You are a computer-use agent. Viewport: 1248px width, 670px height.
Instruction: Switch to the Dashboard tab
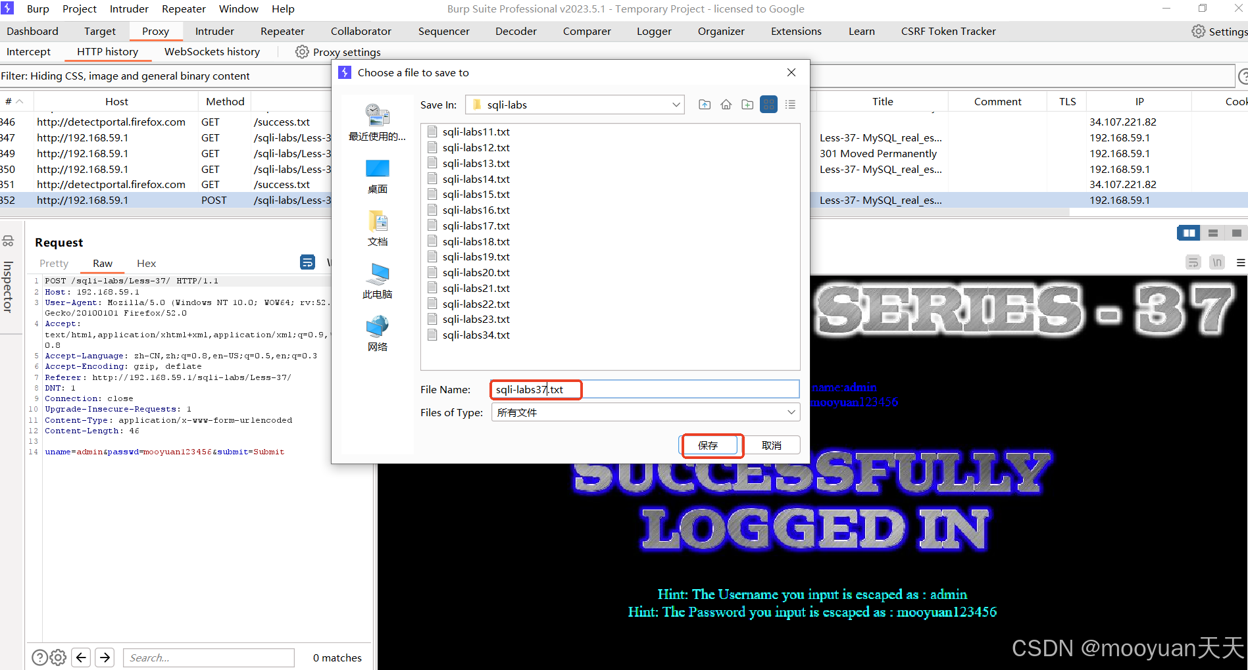(32, 32)
